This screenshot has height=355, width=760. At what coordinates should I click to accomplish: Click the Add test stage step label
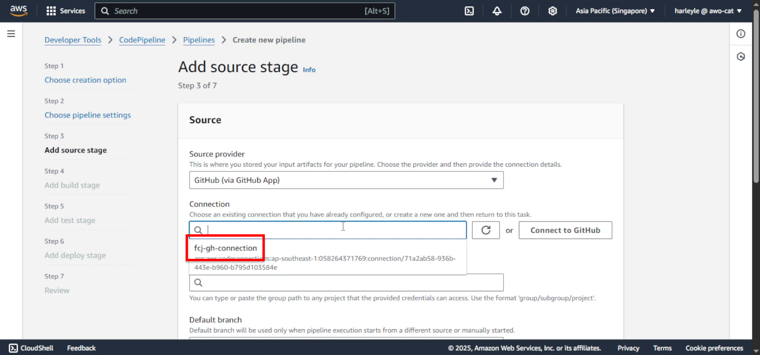(x=70, y=220)
